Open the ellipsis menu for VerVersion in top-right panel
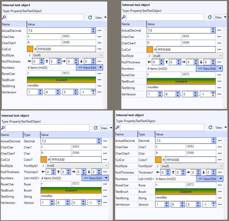Screen dimensions: 229x221 [x=219, y=94]
